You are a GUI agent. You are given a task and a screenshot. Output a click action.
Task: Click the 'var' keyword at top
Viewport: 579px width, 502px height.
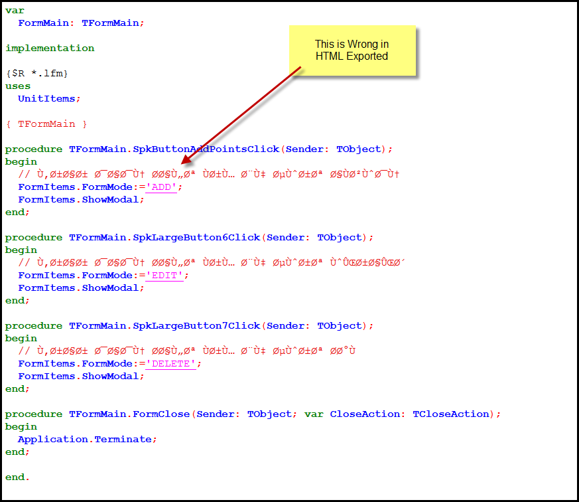coord(15,11)
